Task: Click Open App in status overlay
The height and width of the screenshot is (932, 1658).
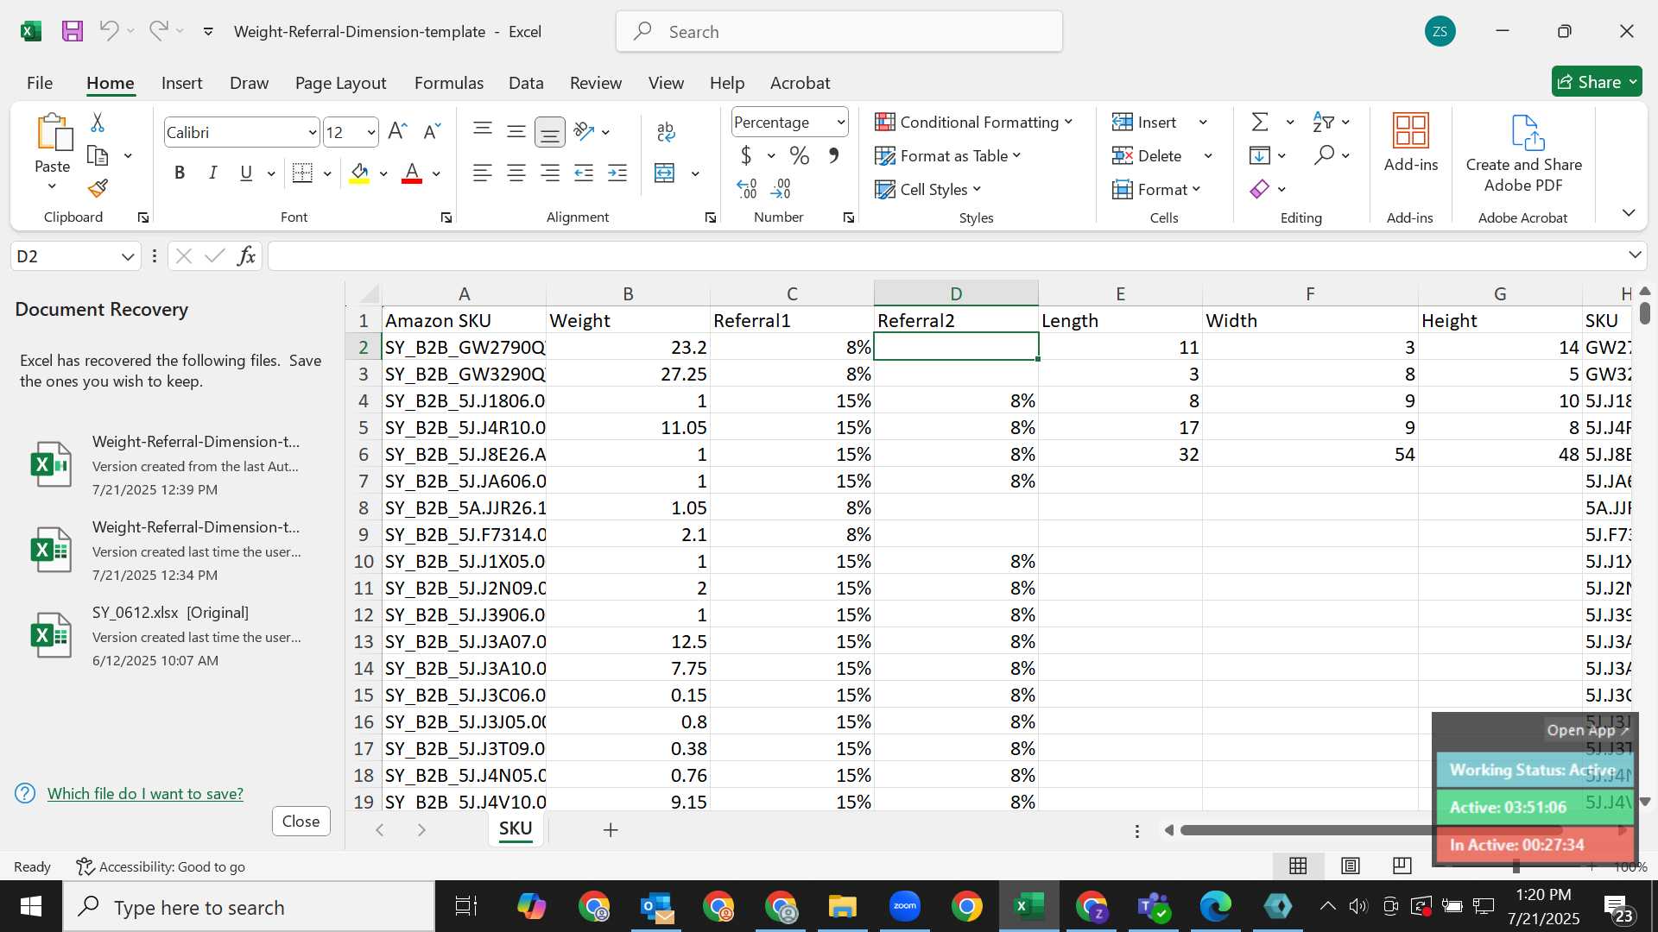Action: [x=1587, y=730]
